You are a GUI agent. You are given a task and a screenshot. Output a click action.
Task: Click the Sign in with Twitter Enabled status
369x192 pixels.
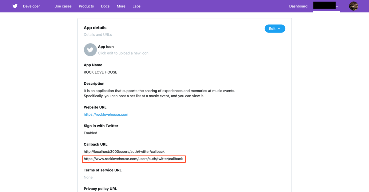pyautogui.click(x=90, y=133)
